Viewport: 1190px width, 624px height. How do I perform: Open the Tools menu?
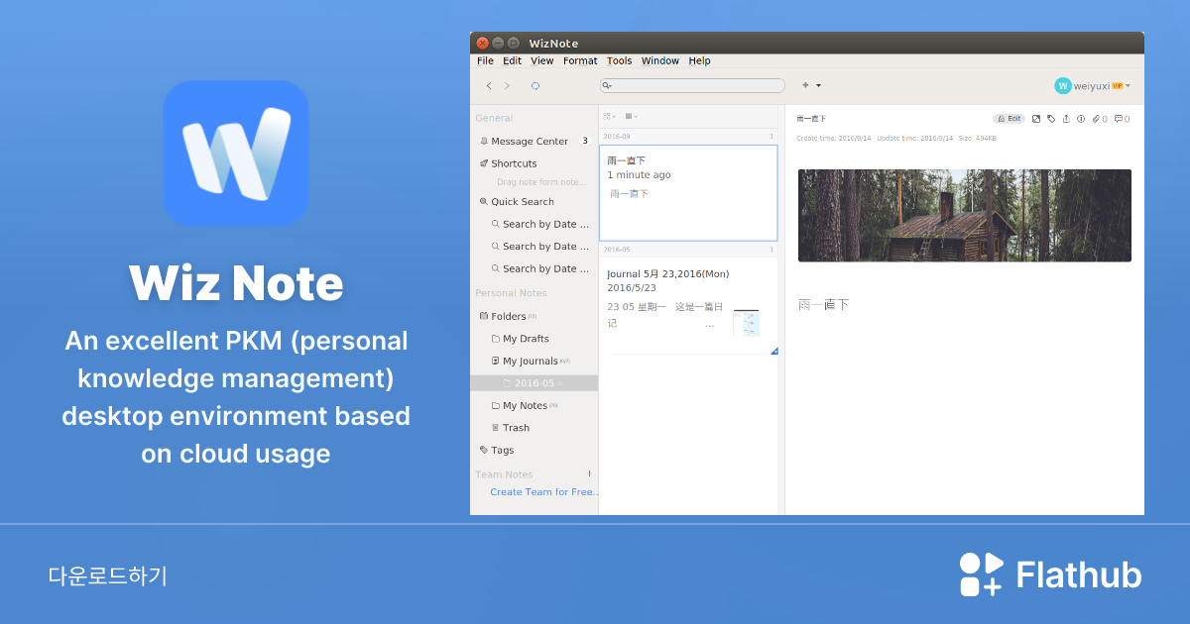(619, 60)
